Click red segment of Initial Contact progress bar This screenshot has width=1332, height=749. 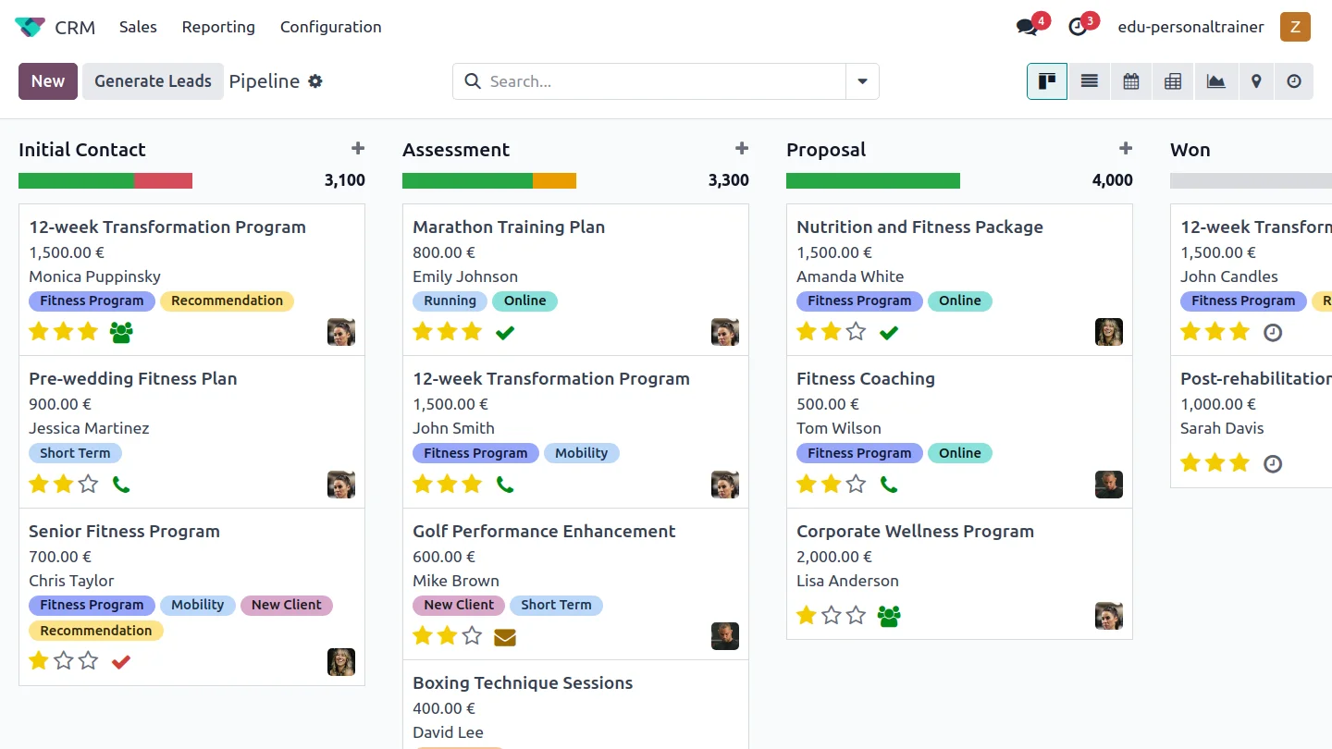tap(163, 180)
